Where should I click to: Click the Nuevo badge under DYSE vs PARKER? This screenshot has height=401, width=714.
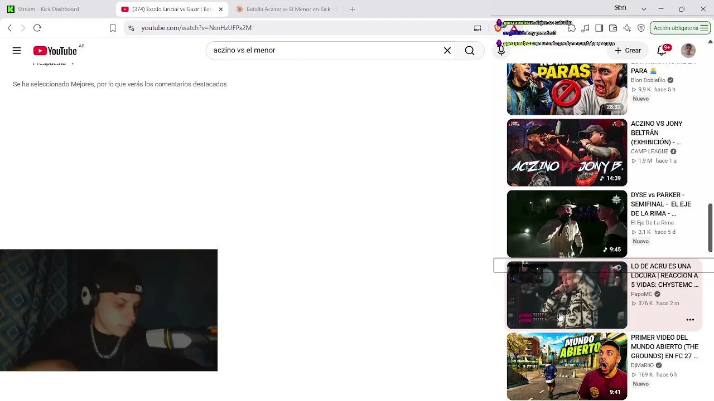pos(641,242)
